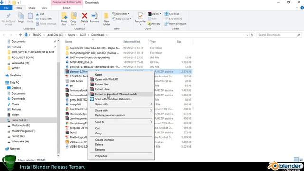304x171 pixels.
Task: Choose Create shortcut in context menu
Action: pos(121,140)
